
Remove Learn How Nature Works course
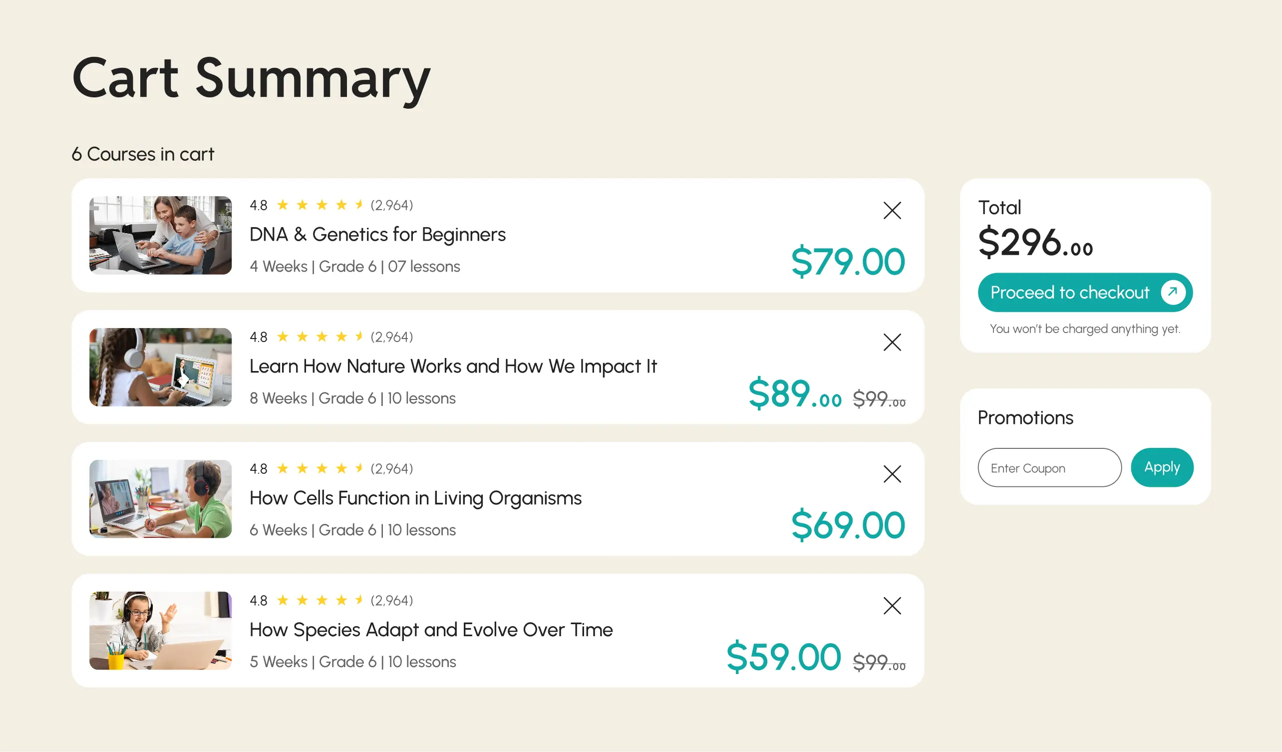click(892, 342)
